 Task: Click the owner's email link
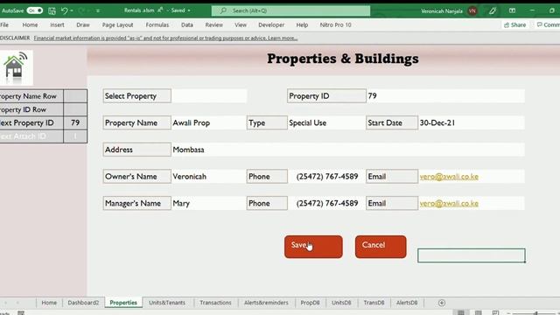tap(449, 177)
